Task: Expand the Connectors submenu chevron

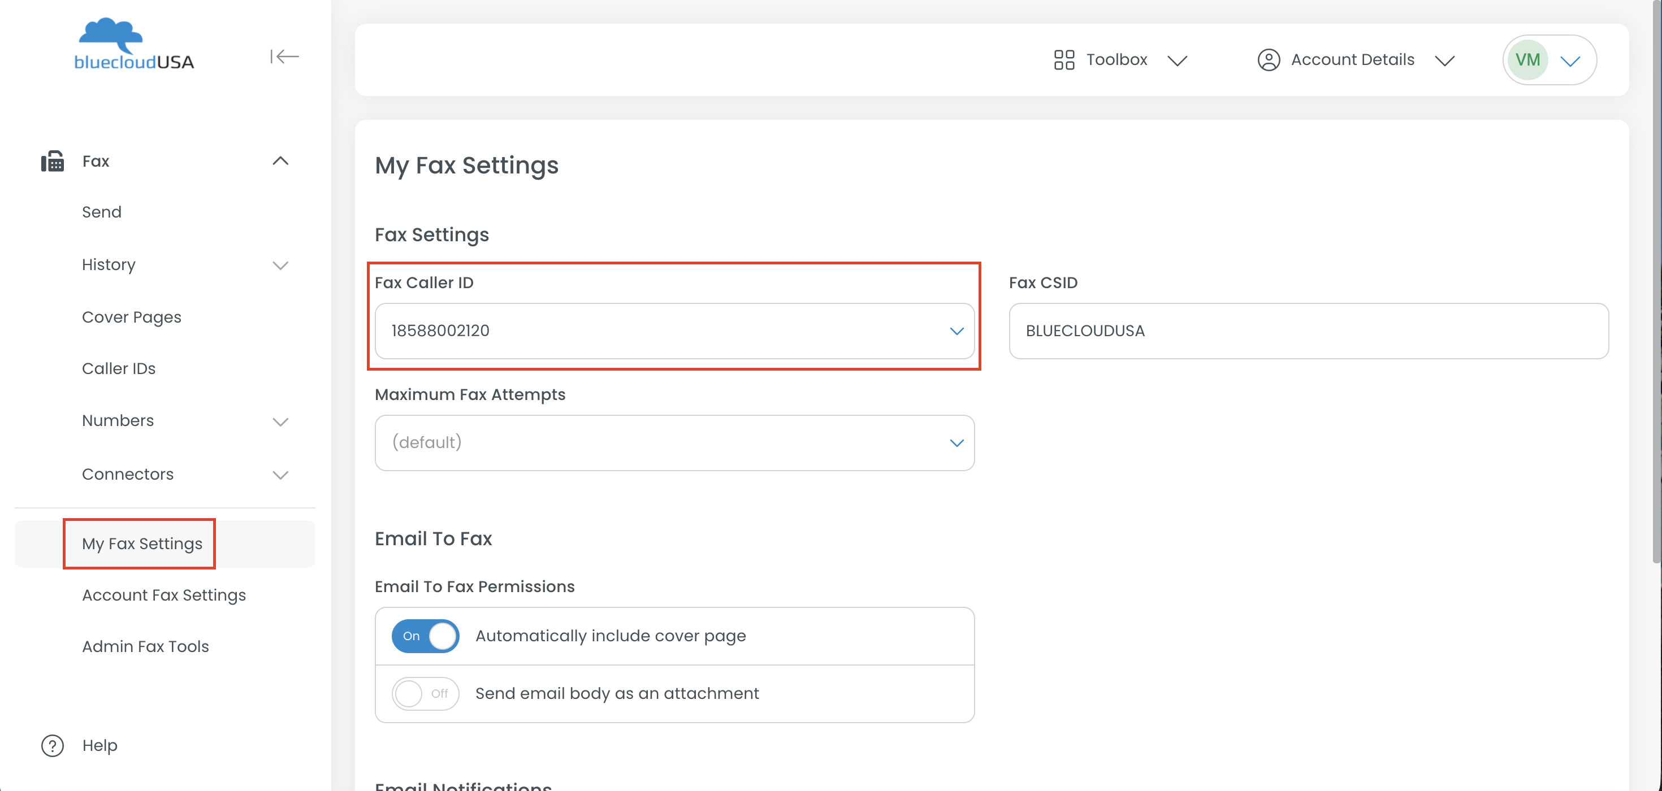Action: 280,475
